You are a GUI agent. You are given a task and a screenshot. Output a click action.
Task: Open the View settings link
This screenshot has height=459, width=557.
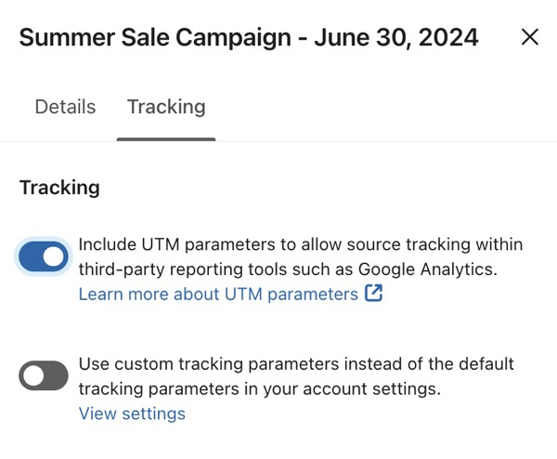coord(132,413)
